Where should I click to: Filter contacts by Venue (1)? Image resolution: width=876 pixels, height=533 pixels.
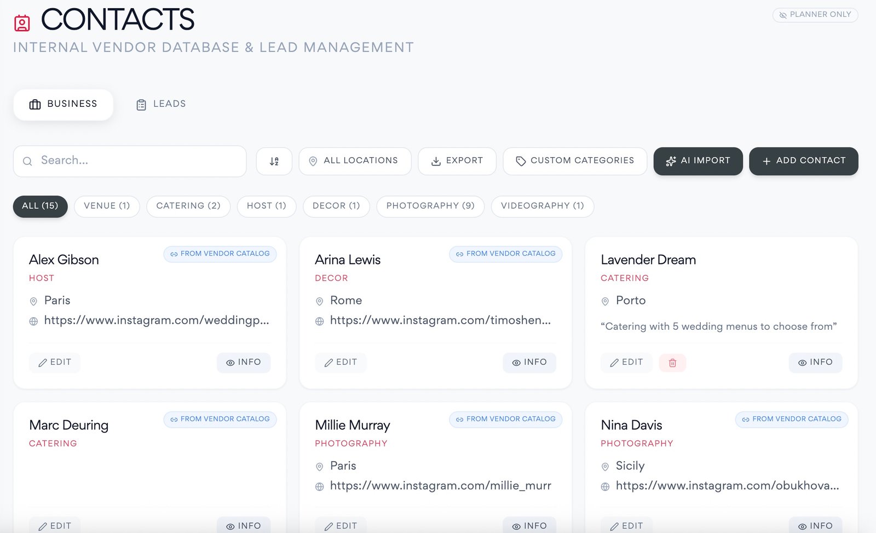point(107,207)
